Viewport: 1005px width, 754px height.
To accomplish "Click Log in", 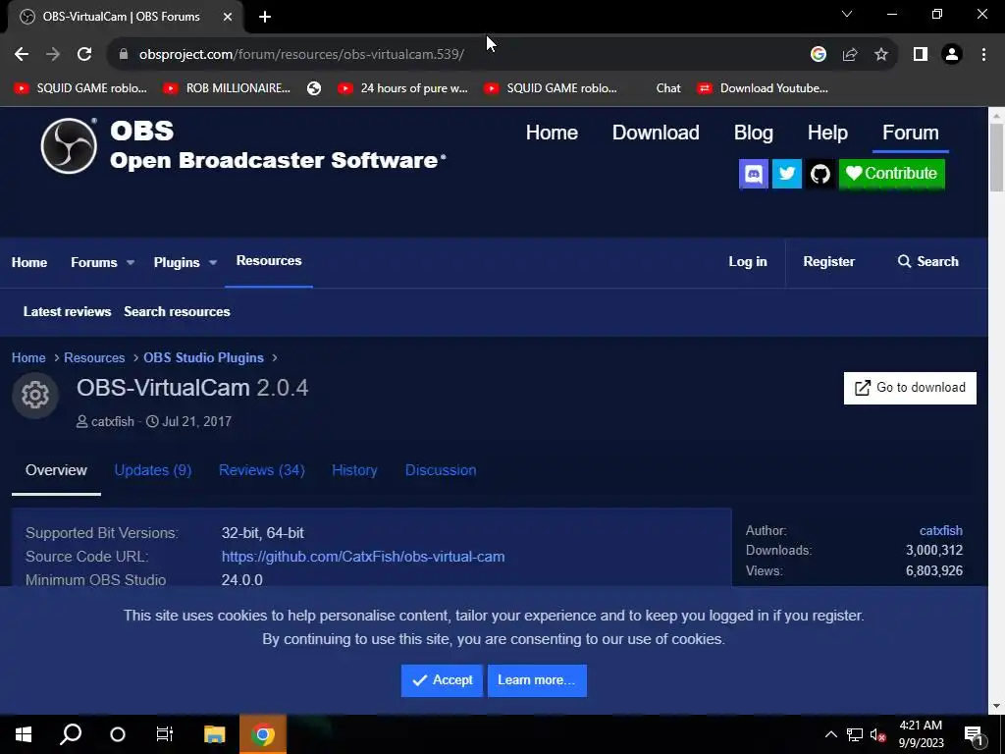I will (x=747, y=261).
